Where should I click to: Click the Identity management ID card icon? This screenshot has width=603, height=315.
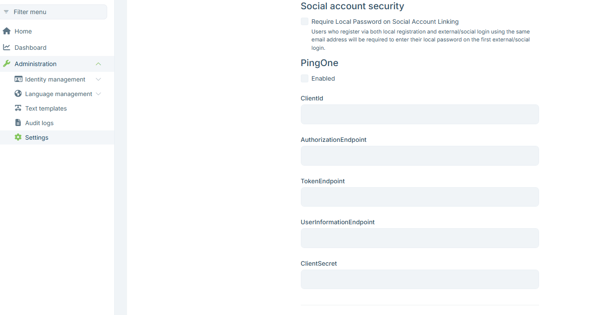pyautogui.click(x=18, y=79)
